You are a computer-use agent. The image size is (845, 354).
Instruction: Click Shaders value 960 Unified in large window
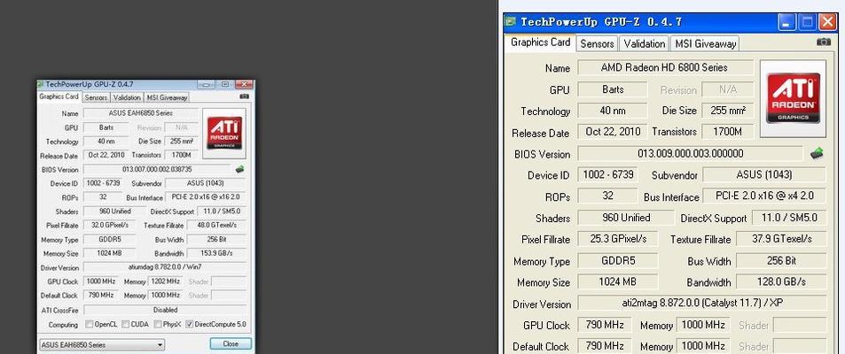tap(626, 218)
